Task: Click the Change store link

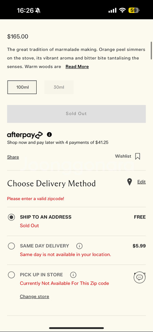Action: point(34,296)
